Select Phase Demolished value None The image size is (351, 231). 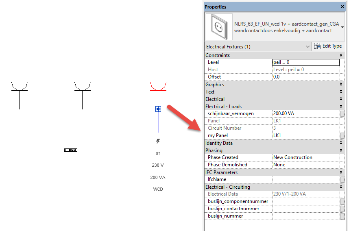(x=306, y=165)
